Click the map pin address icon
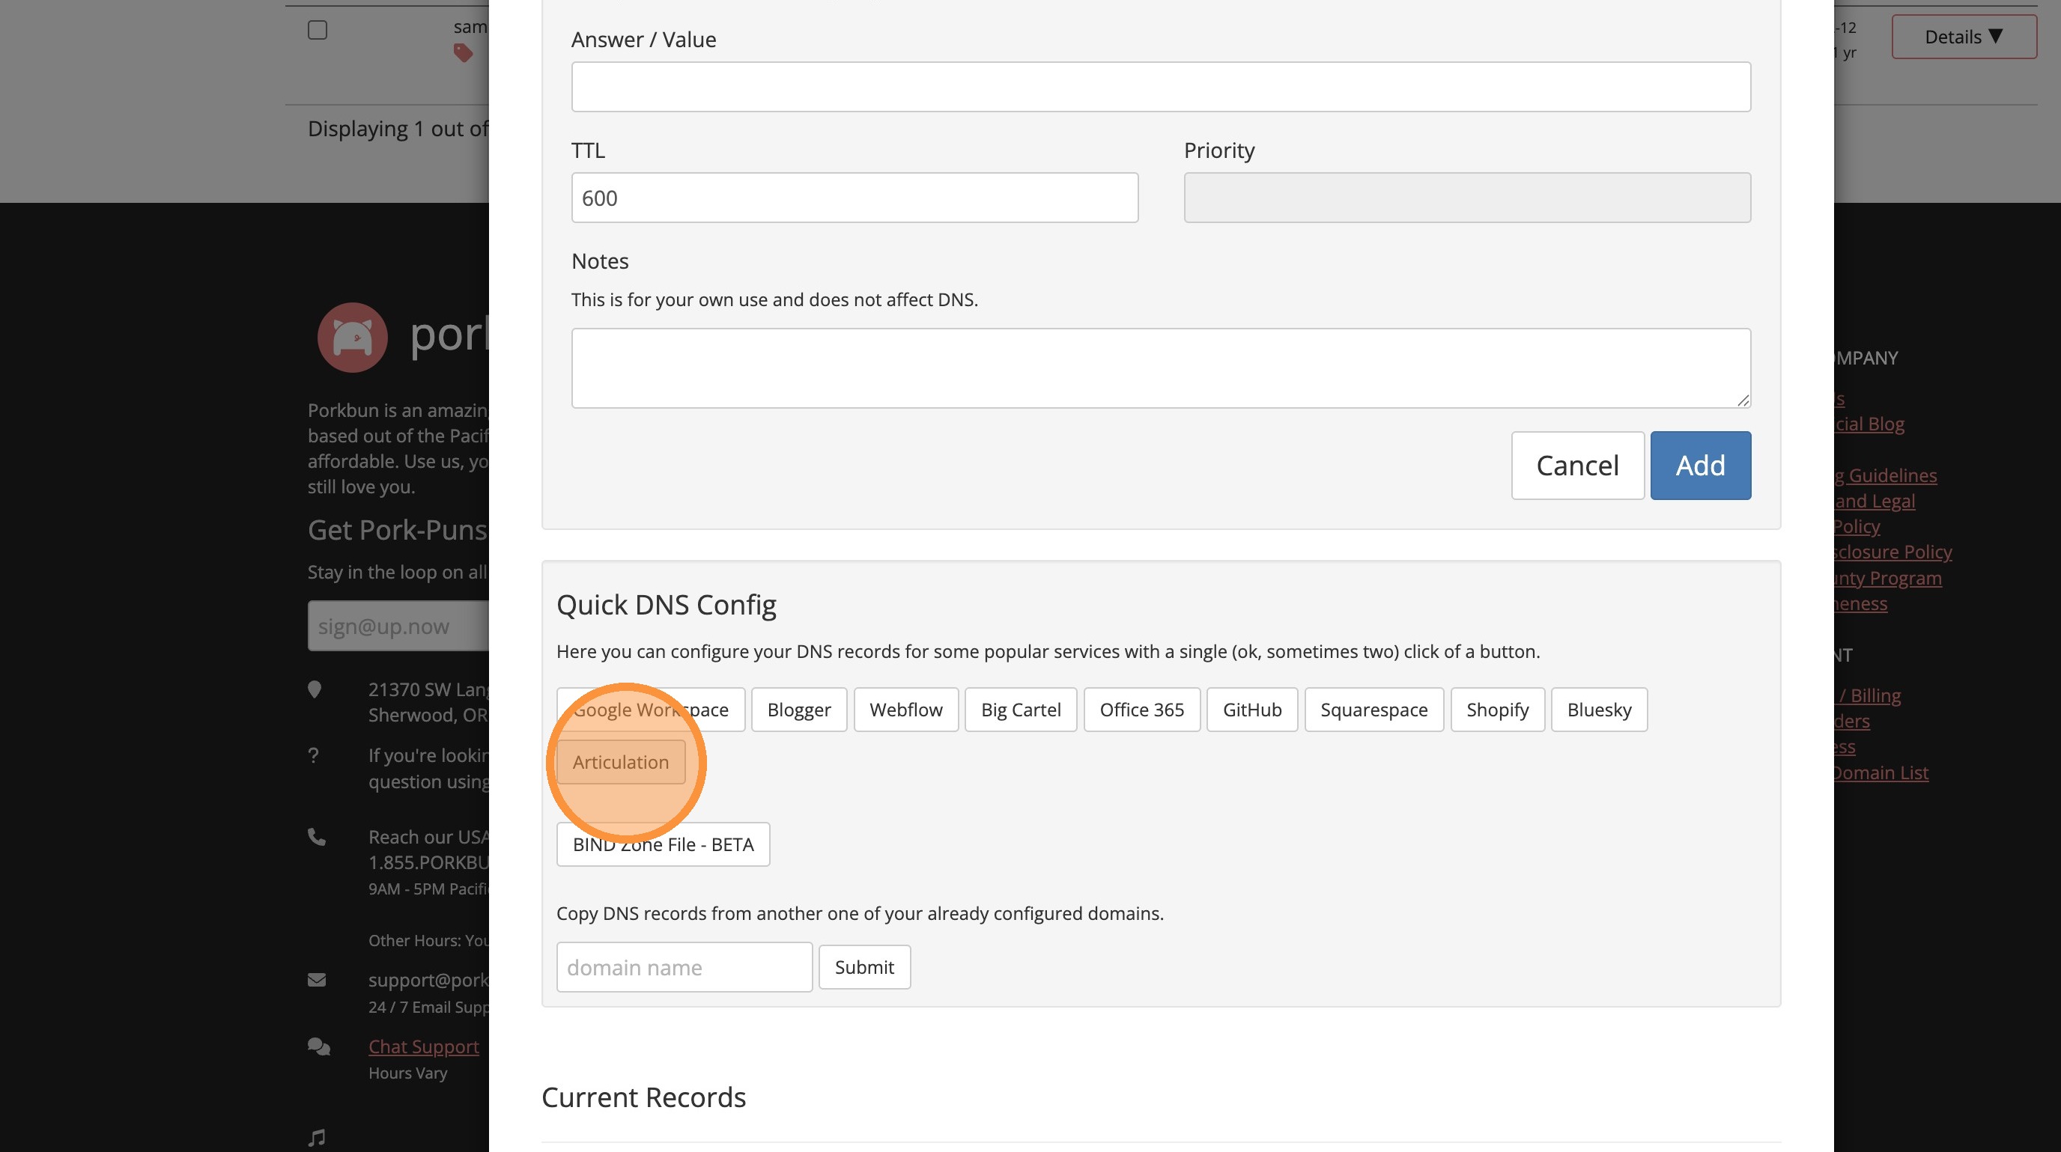The image size is (2061, 1152). coord(315,689)
